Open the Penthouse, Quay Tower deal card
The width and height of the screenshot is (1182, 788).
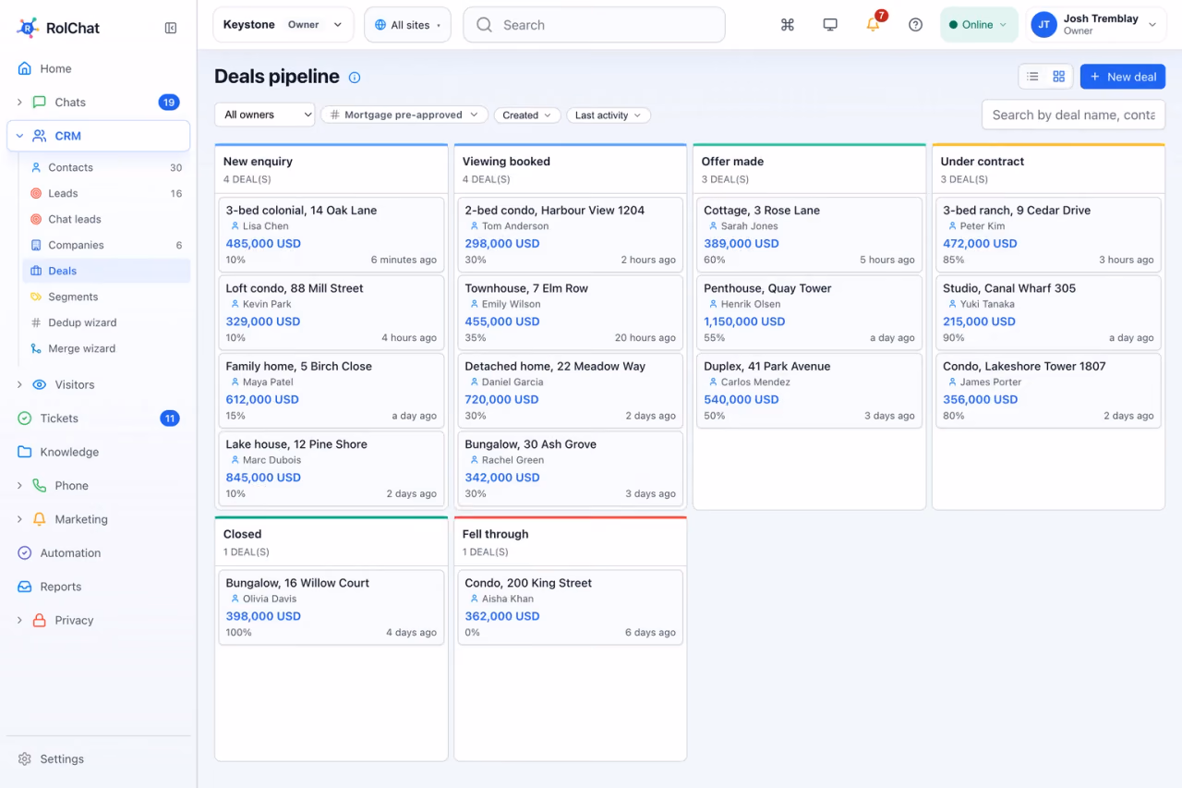(809, 312)
